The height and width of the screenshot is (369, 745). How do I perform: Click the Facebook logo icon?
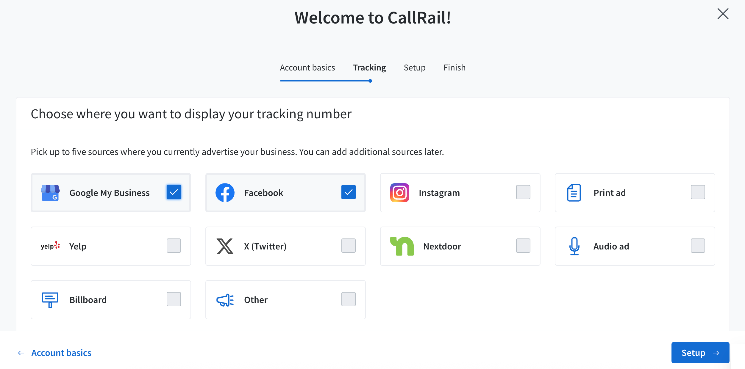[x=225, y=193]
